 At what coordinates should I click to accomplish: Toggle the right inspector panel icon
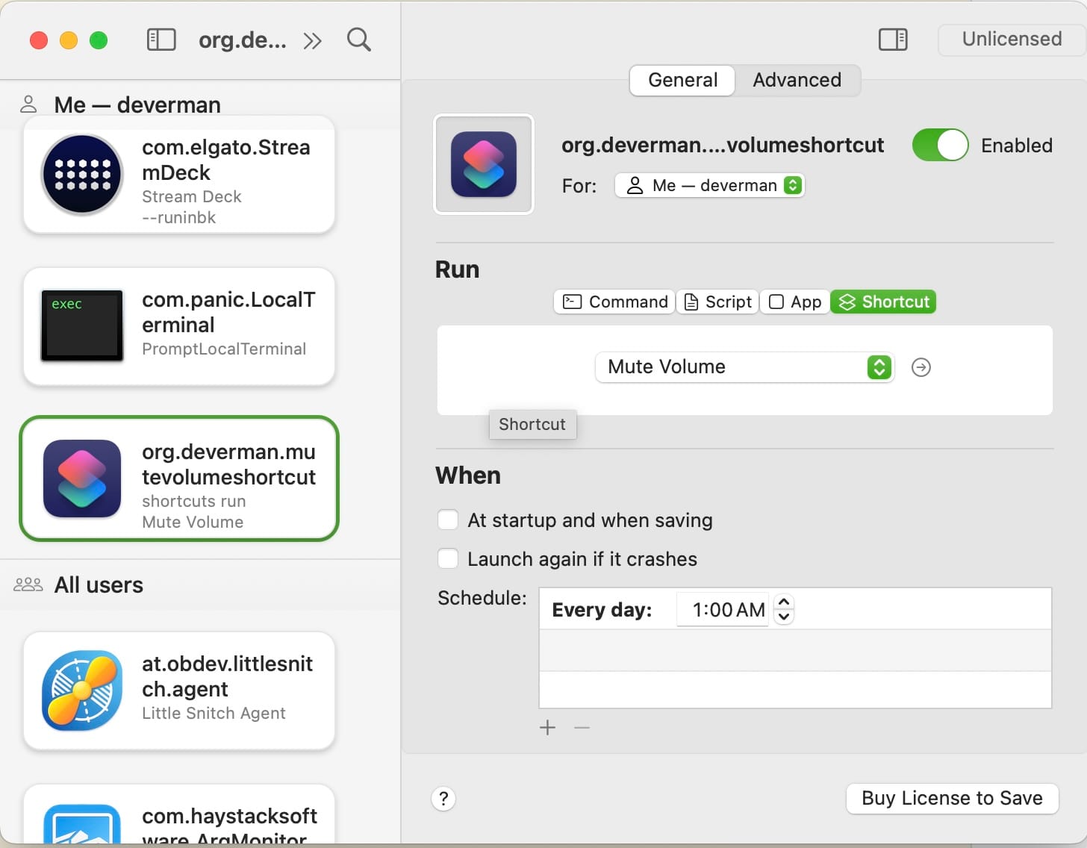[893, 40]
